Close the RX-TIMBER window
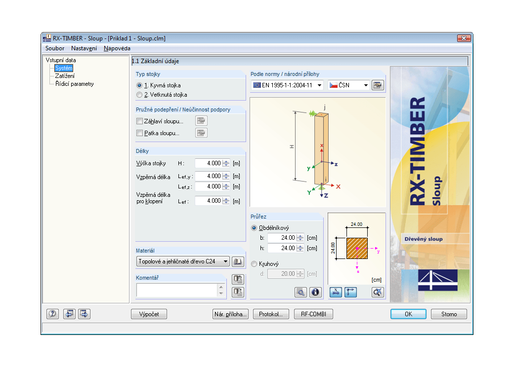This screenshot has height=367, width=514. (x=464, y=38)
